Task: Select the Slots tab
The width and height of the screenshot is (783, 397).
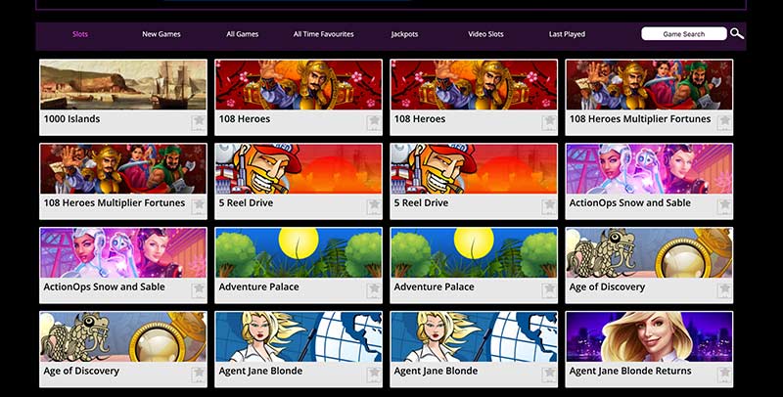Action: coord(80,34)
